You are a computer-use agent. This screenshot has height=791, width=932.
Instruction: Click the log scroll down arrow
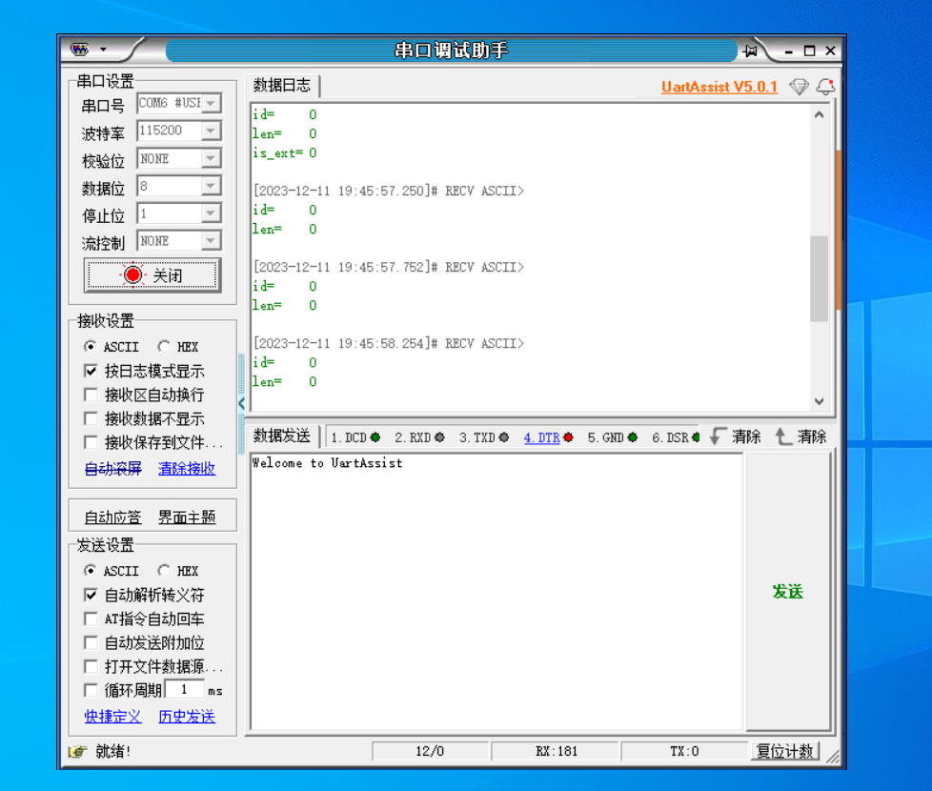(x=819, y=401)
